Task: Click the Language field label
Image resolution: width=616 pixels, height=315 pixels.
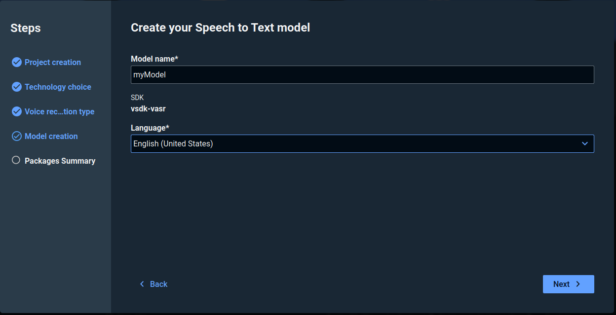Action: point(150,128)
